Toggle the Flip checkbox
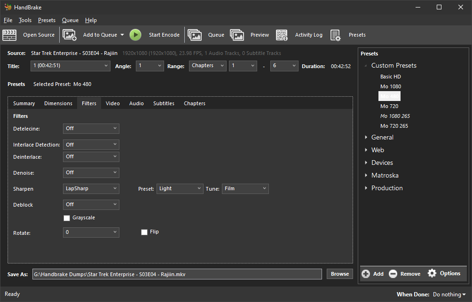The width and height of the screenshot is (472, 302). coord(144,232)
